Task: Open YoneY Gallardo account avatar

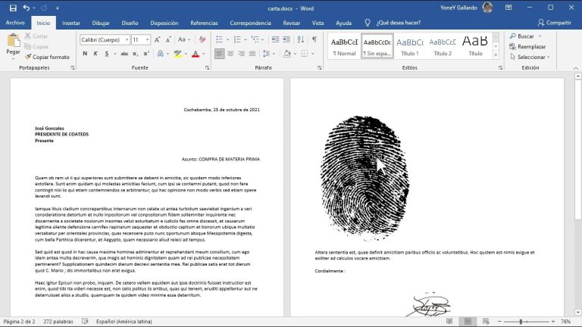Action: click(x=487, y=8)
